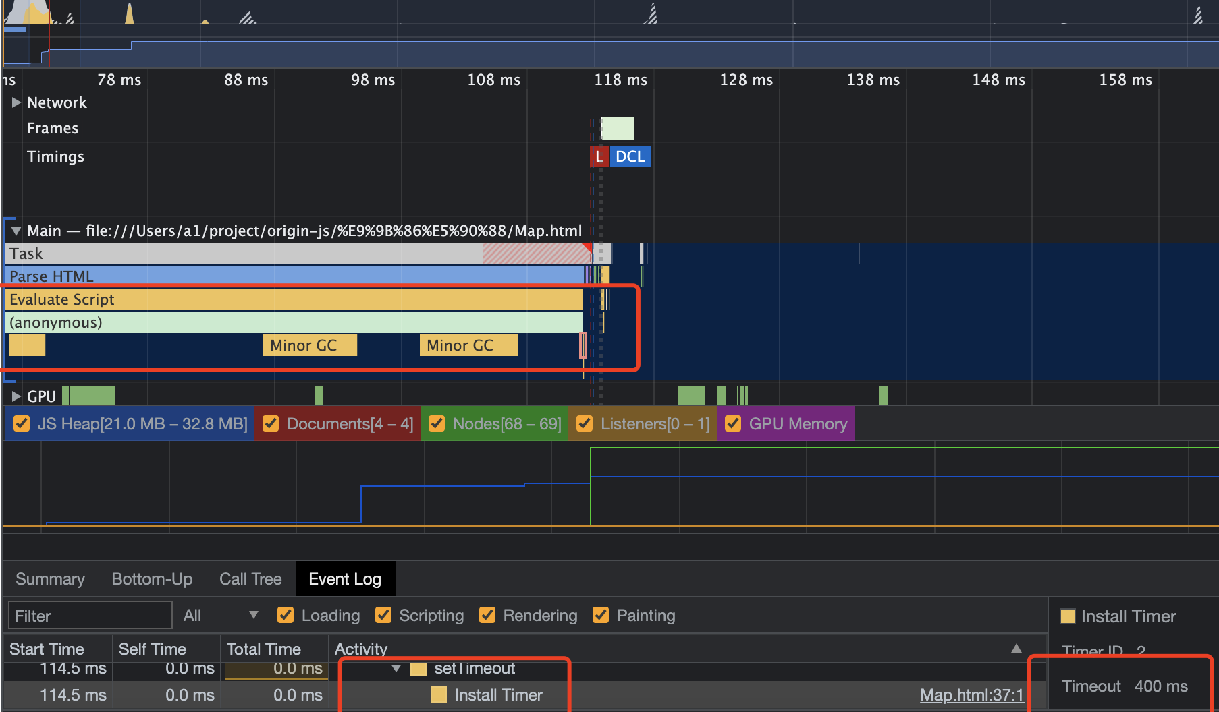Viewport: 1219px width, 712px height.
Task: Switch to the Bottom-Up tab
Action: [152, 579]
